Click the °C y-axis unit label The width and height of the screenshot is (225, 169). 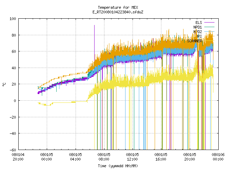pyautogui.click(x=4, y=84)
